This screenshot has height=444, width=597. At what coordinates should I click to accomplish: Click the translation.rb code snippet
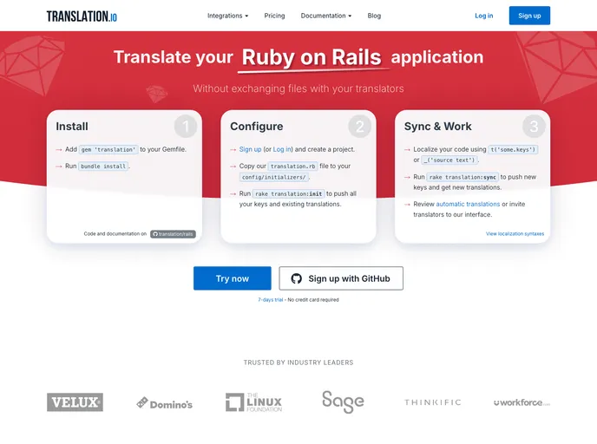pyautogui.click(x=292, y=166)
